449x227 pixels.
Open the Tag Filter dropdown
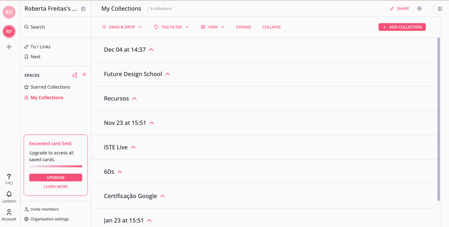coord(171,27)
